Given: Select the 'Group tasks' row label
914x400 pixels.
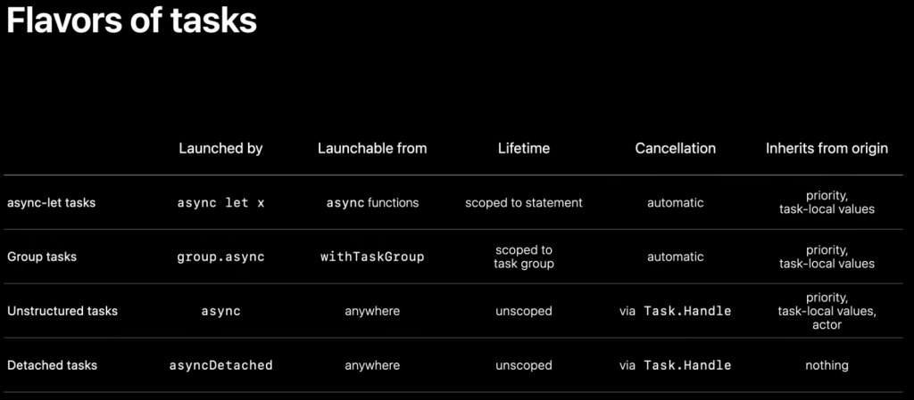Looking at the screenshot, I should point(42,257).
